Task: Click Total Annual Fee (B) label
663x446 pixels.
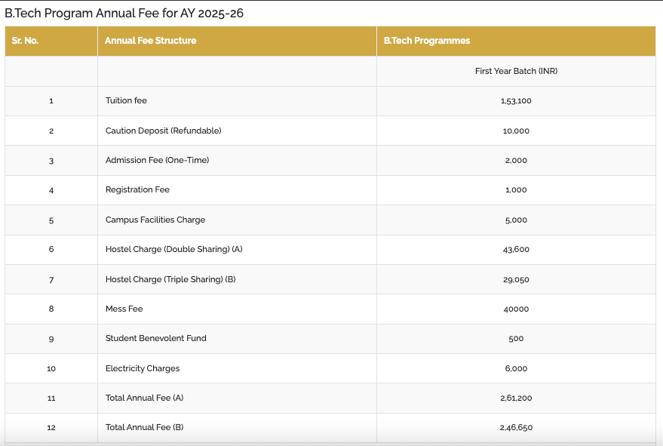Action: 144,427
